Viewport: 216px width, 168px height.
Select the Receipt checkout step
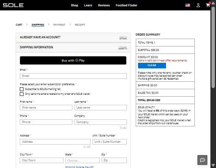tap(80, 25)
